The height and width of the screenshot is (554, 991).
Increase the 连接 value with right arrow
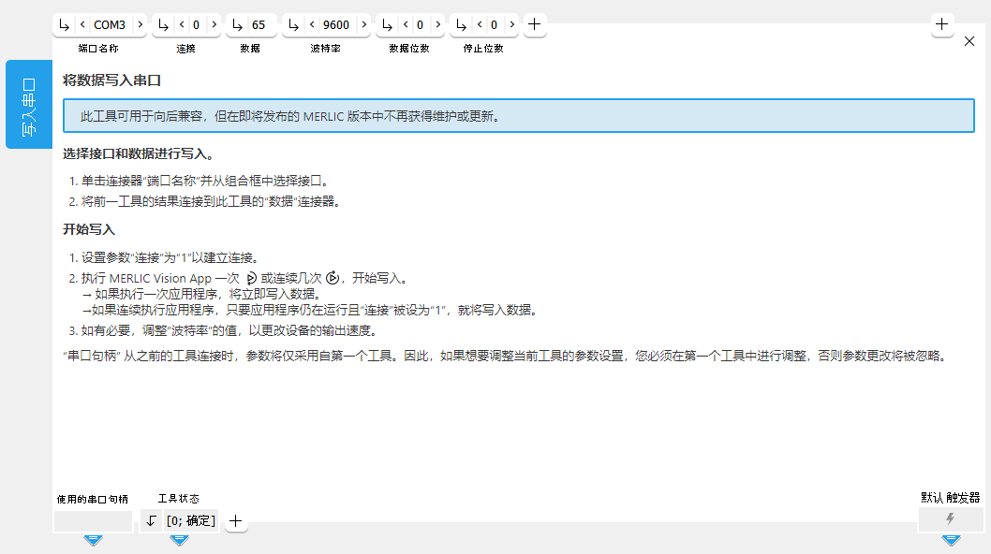pos(214,25)
